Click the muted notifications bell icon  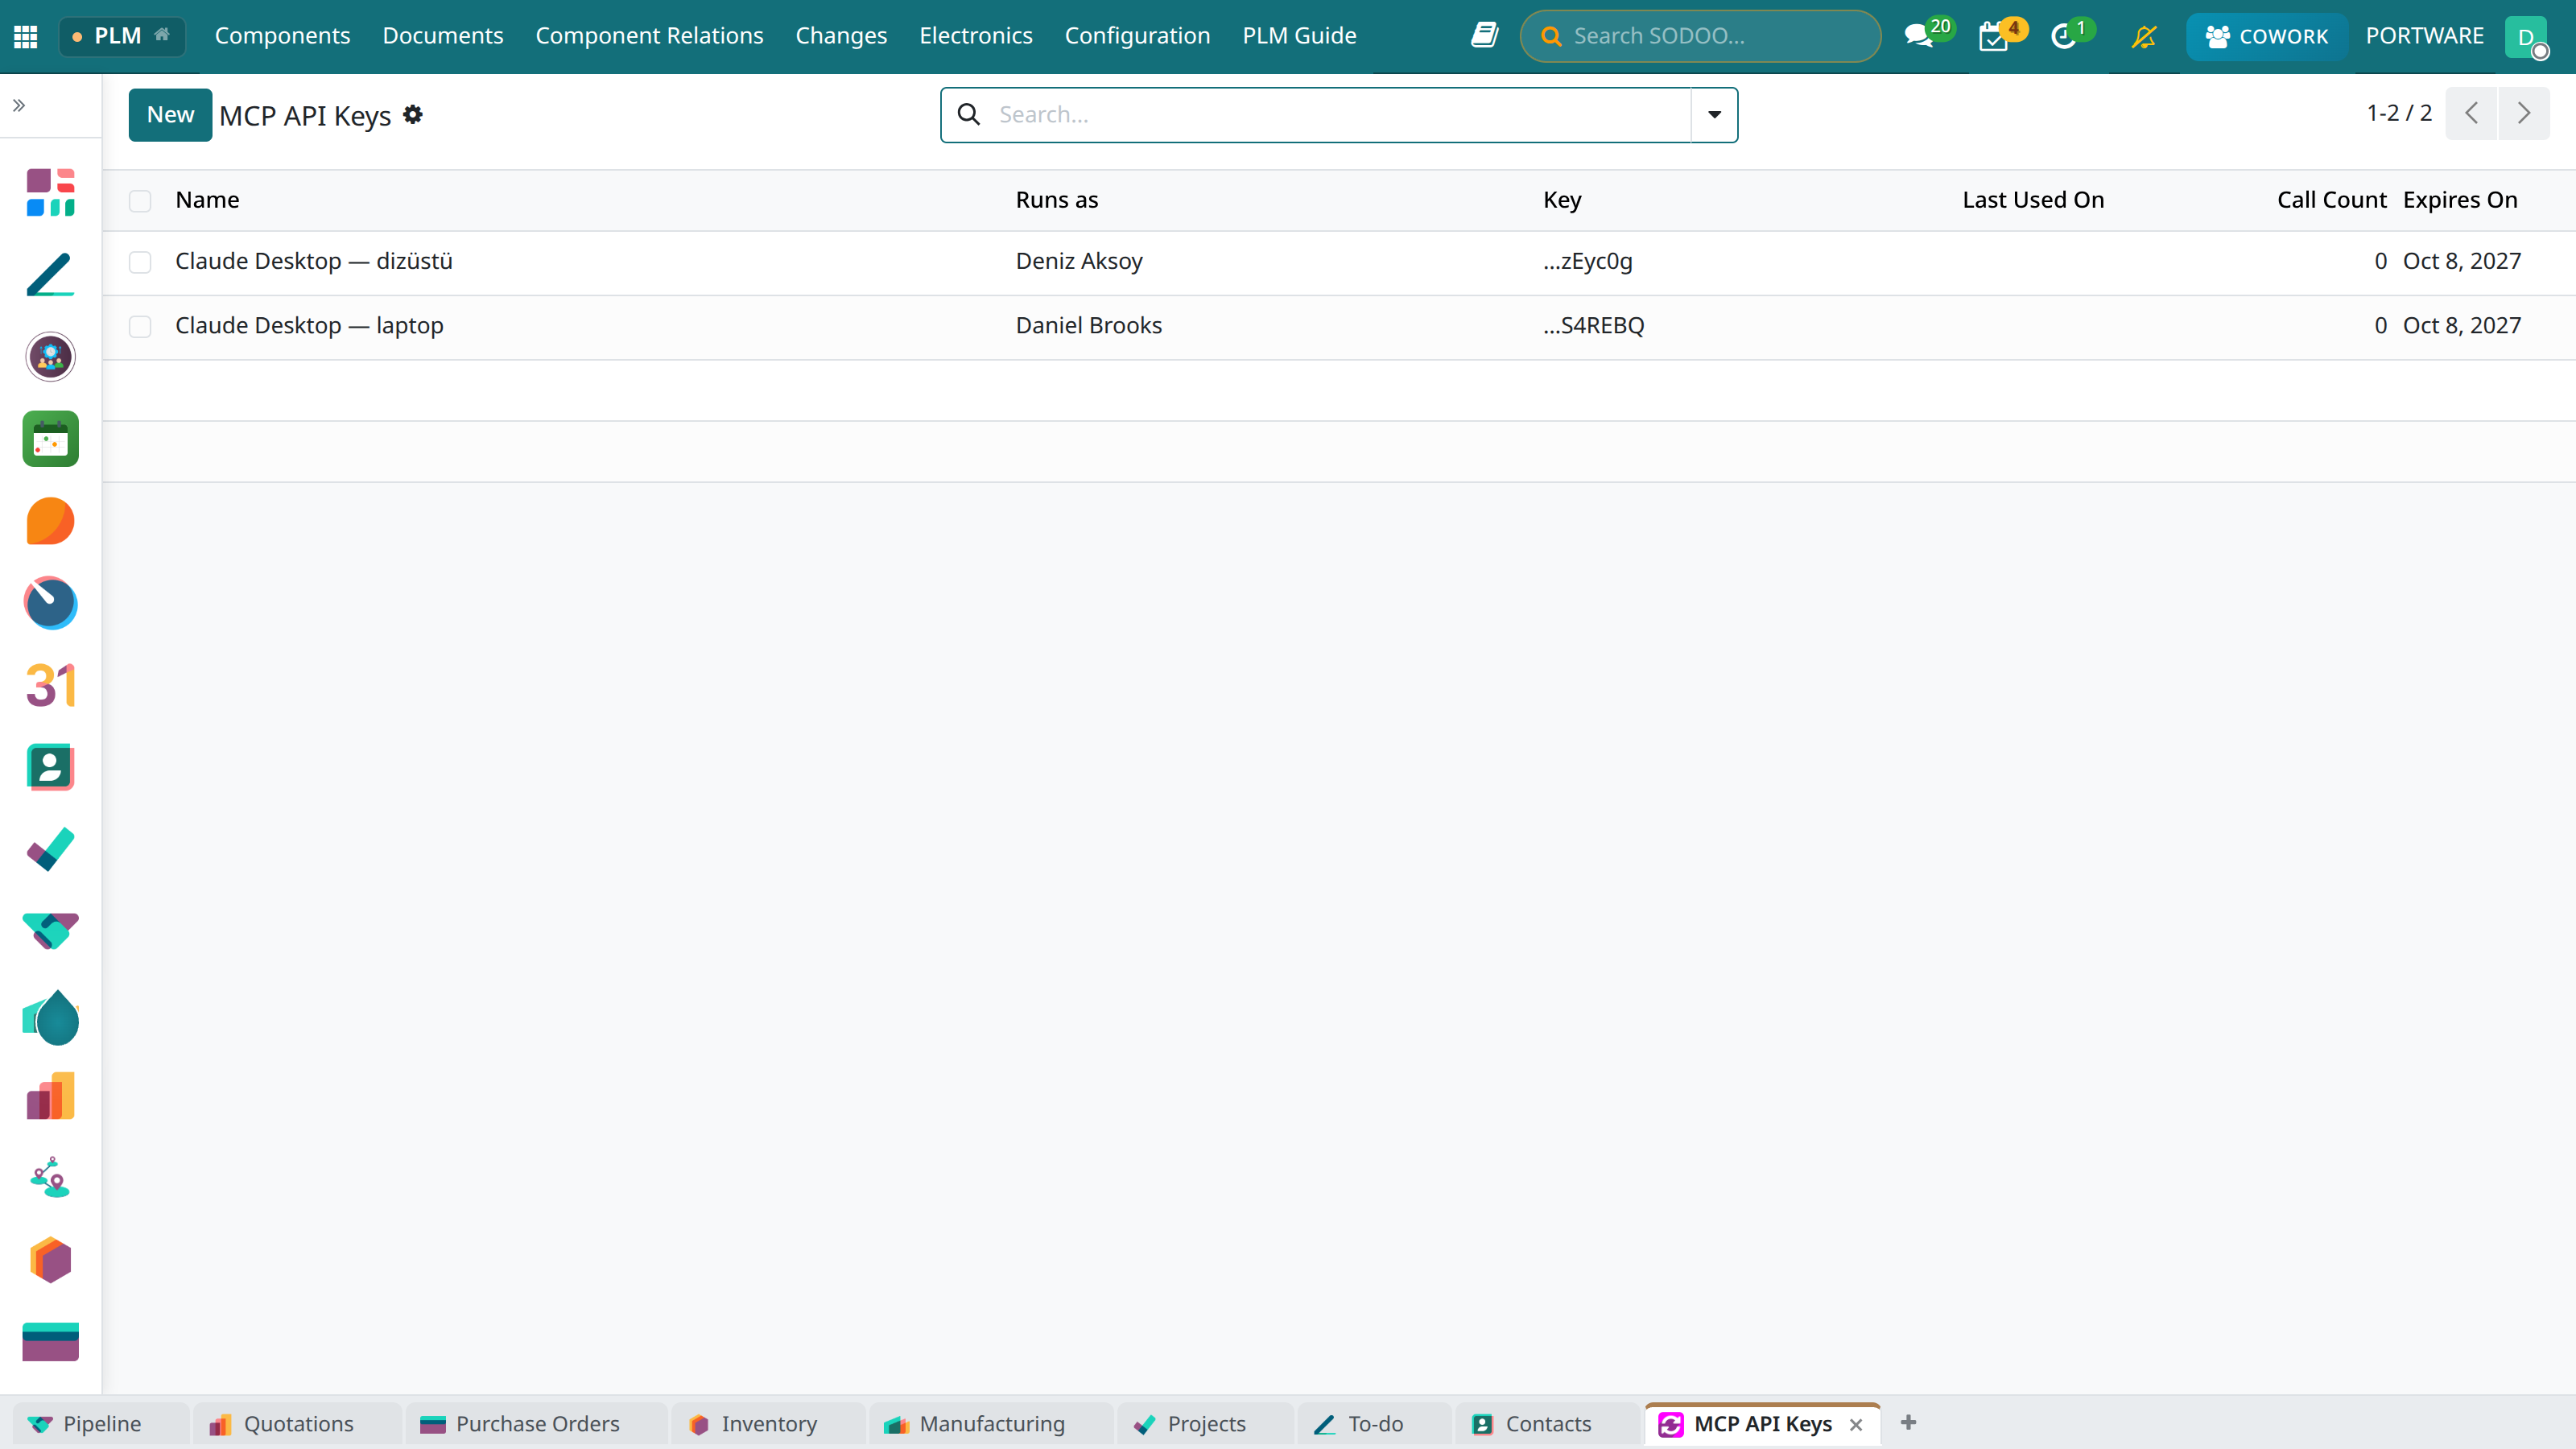coord(2143,37)
